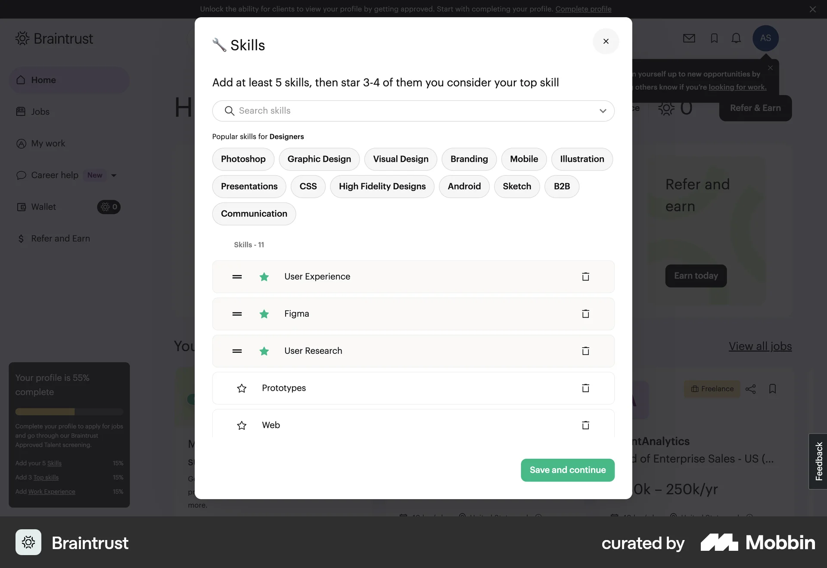Open the mail envelope icon
827x568 pixels.
689,38
